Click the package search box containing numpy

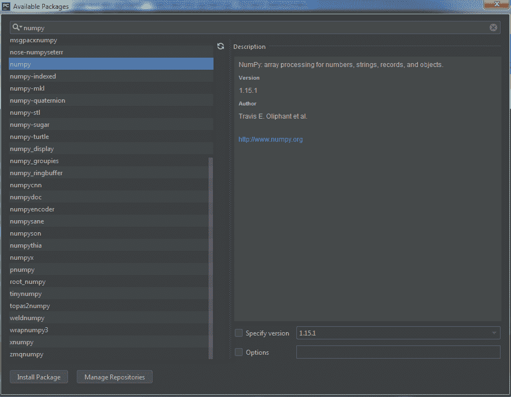[252, 27]
